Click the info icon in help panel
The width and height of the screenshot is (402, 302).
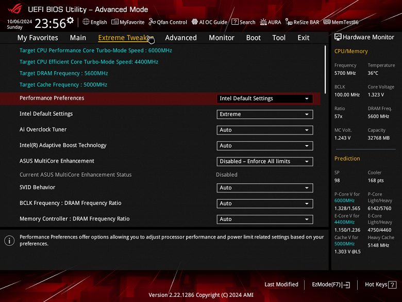[9, 241]
